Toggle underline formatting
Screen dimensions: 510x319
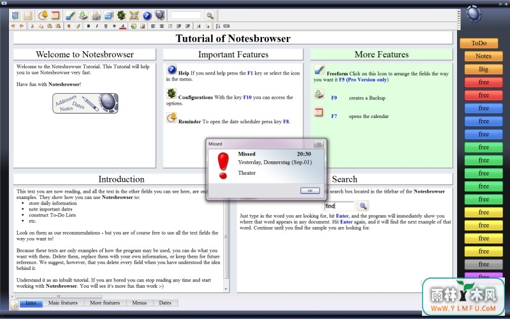coord(106,26)
